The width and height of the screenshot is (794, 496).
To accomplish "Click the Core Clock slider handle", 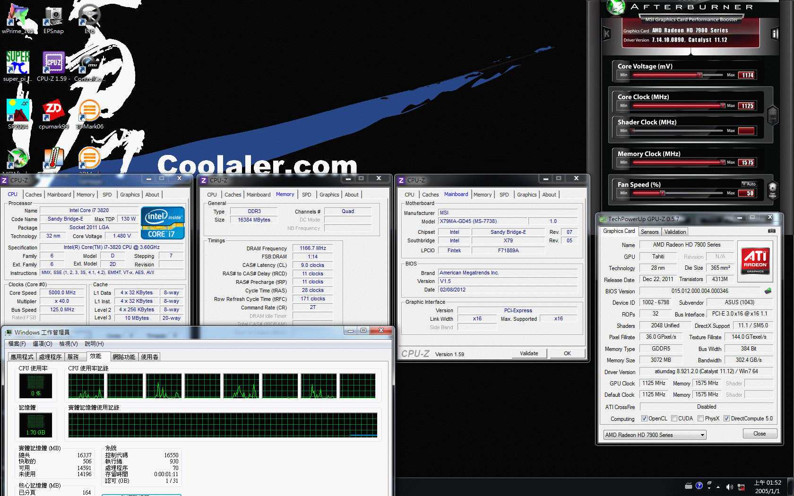I will pyautogui.click(x=723, y=105).
